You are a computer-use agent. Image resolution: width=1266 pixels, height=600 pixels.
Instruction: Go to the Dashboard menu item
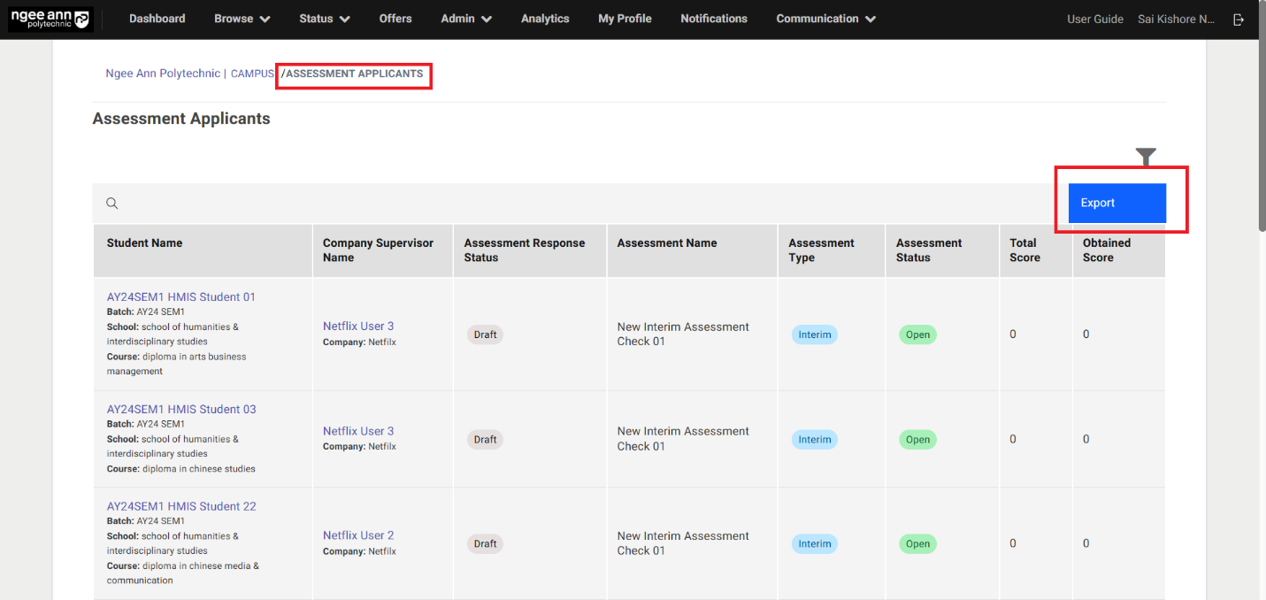157,19
